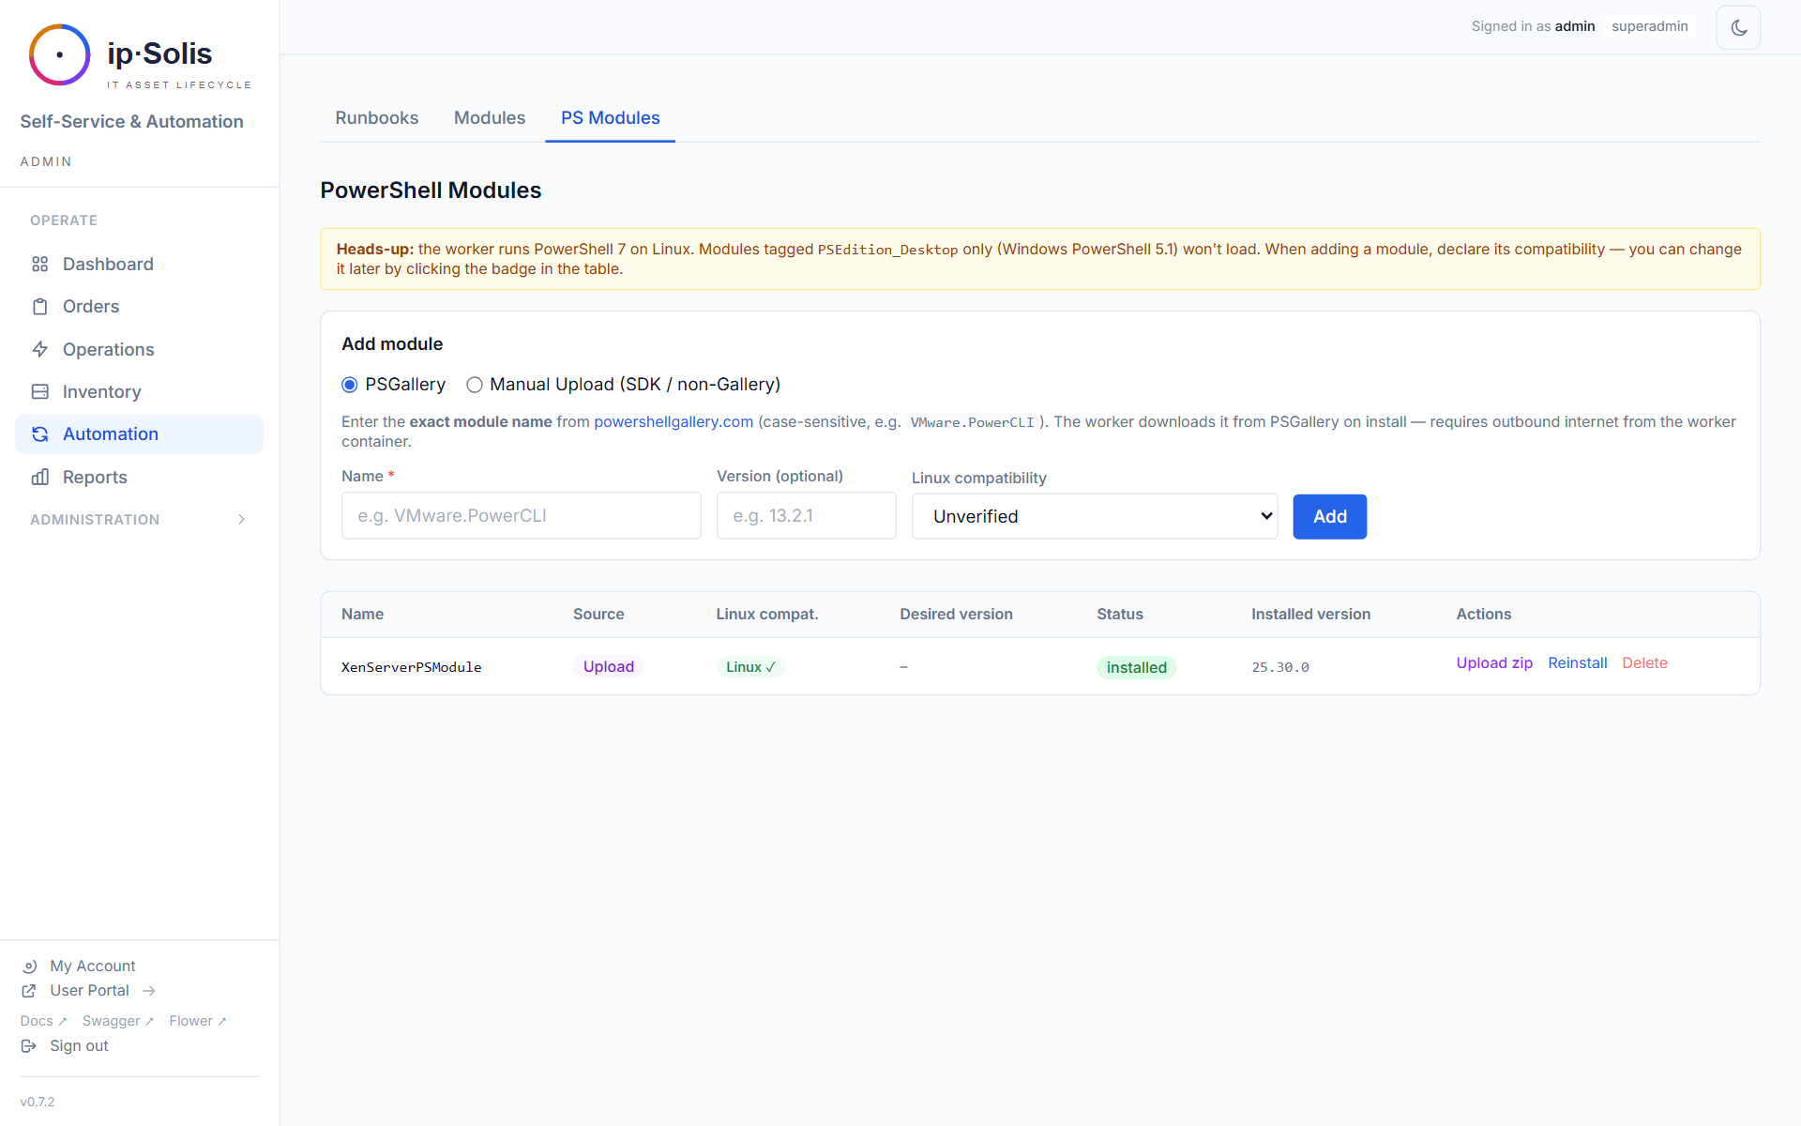Viewport: 1801px width, 1126px height.
Task: Switch to the Modules tab
Action: 490,118
